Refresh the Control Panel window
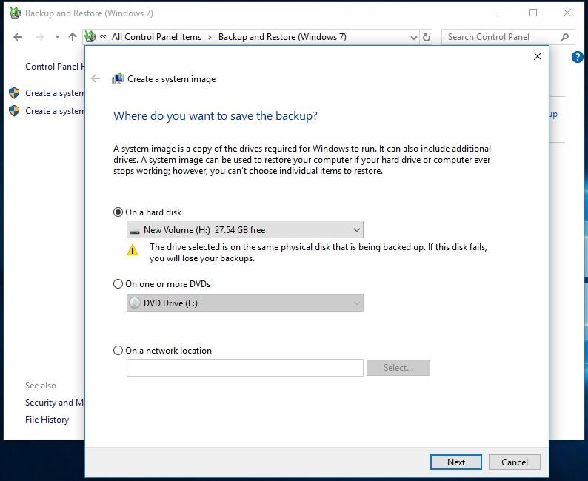This screenshot has width=588, height=481. point(426,37)
